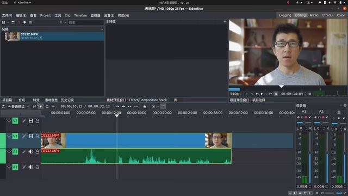Toggle the monitor overlay grid button
This screenshot has height=196, width=348.
click(276, 94)
